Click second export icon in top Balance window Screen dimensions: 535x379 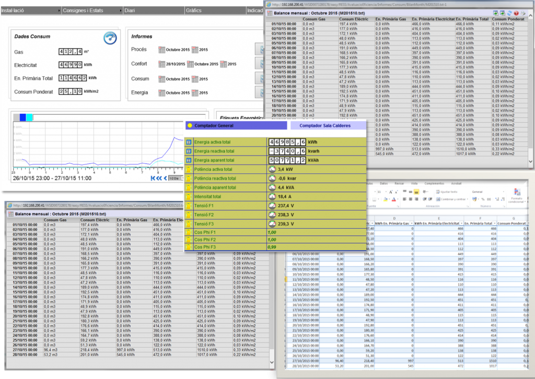pyautogui.click(x=503, y=13)
